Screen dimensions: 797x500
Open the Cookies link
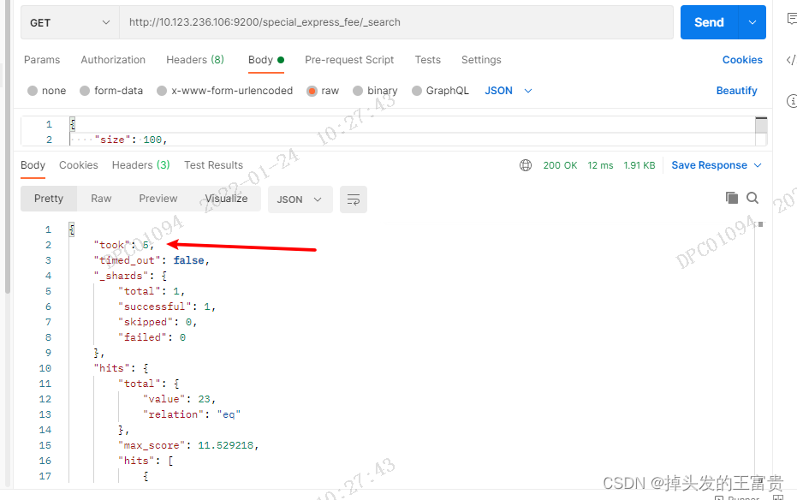click(742, 60)
